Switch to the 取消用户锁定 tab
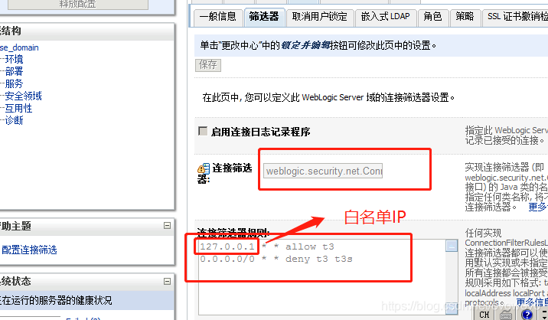The height and width of the screenshot is (320, 548). coord(319,16)
